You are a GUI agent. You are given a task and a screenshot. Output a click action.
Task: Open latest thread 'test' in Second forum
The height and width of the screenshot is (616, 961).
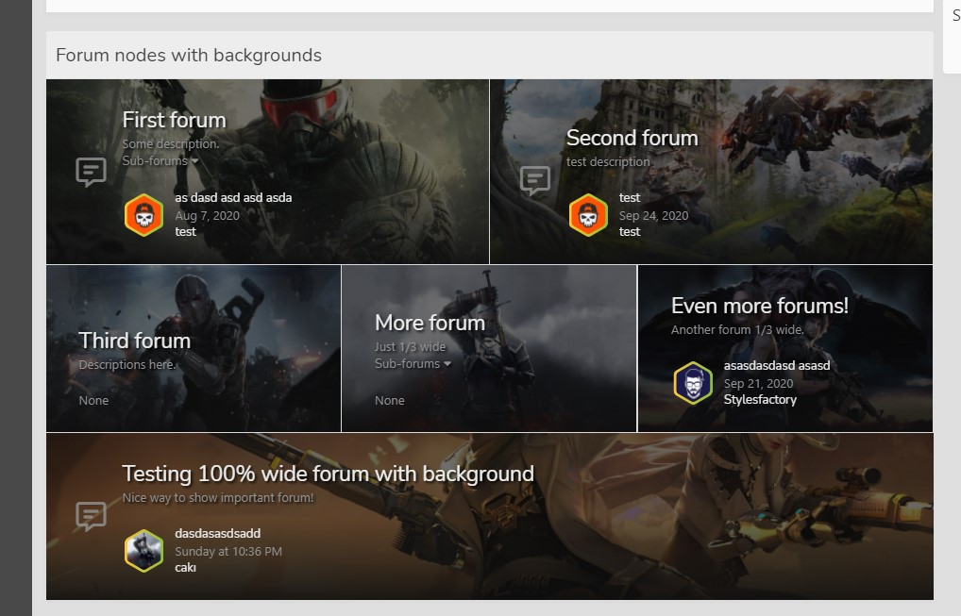click(630, 198)
